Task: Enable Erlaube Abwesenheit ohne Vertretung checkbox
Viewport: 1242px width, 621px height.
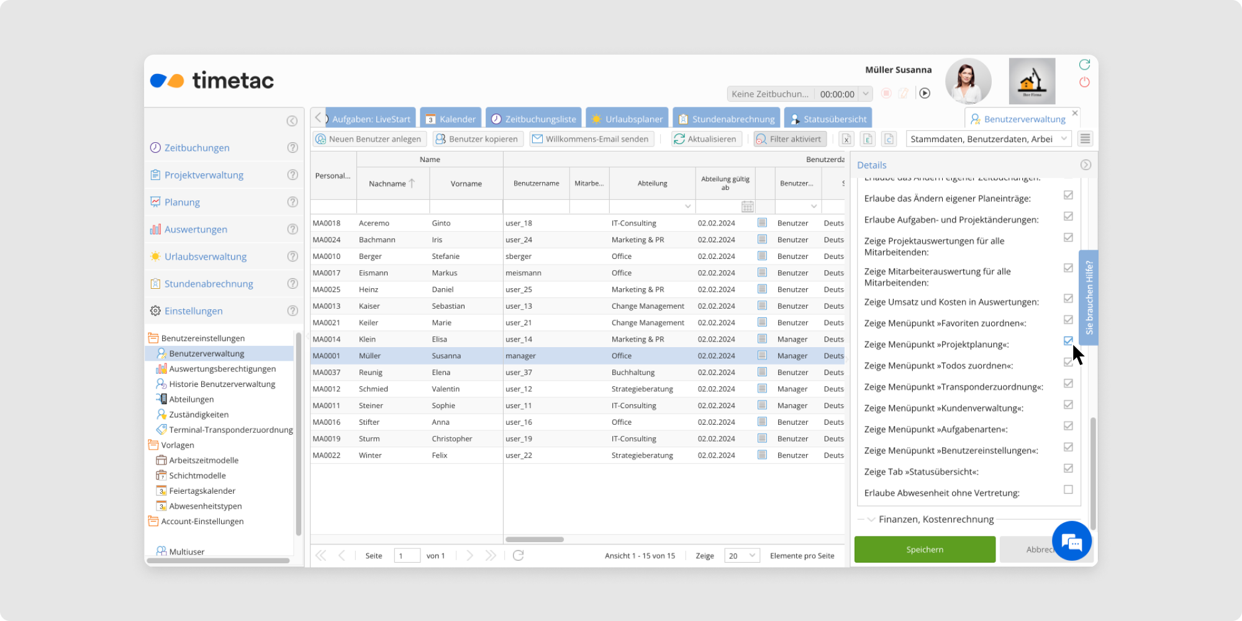Action: click(x=1068, y=489)
